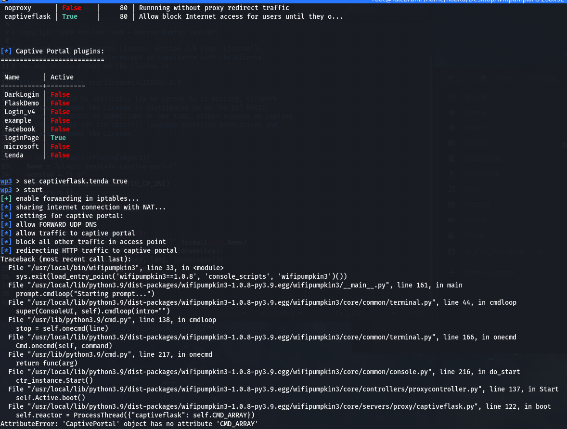Eject the sf_Kali_Virtualbox drive
The height and width of the screenshot is (429, 567).
pos(540,251)
